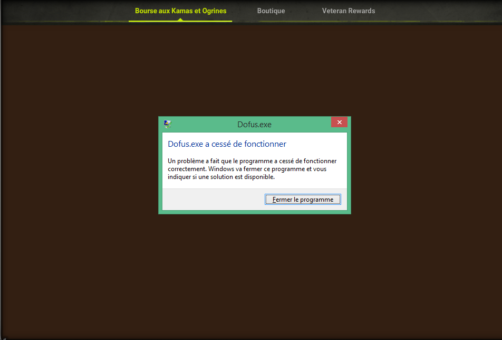Open the Bourse aux Kamas et Ogrines tab
Image resolution: width=502 pixels, height=340 pixels.
180,11
